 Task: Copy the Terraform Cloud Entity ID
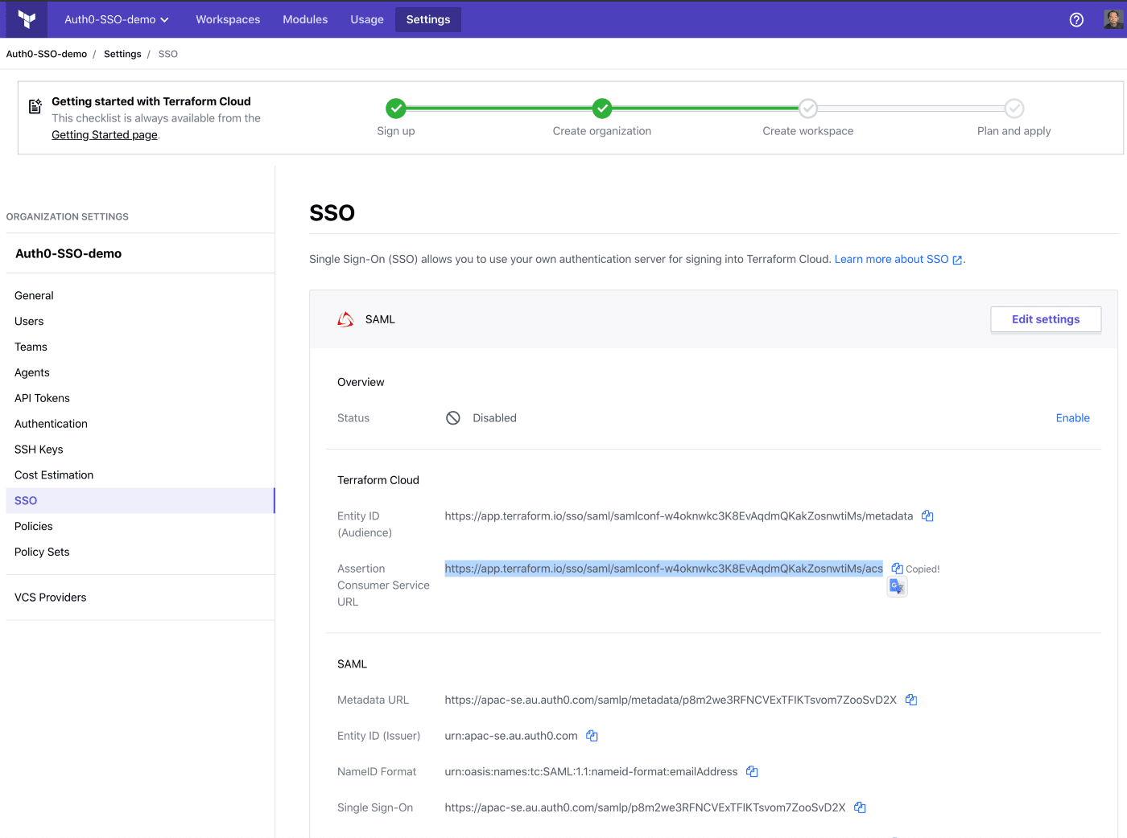click(x=927, y=516)
